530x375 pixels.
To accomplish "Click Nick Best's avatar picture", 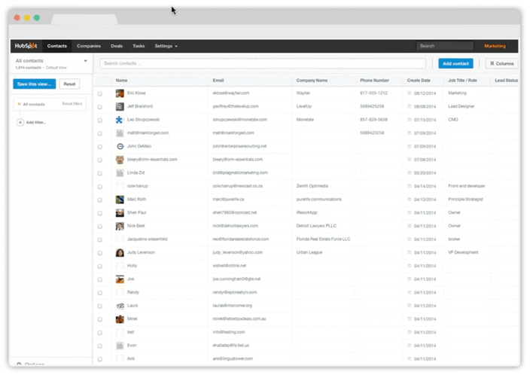I will tap(120, 226).
